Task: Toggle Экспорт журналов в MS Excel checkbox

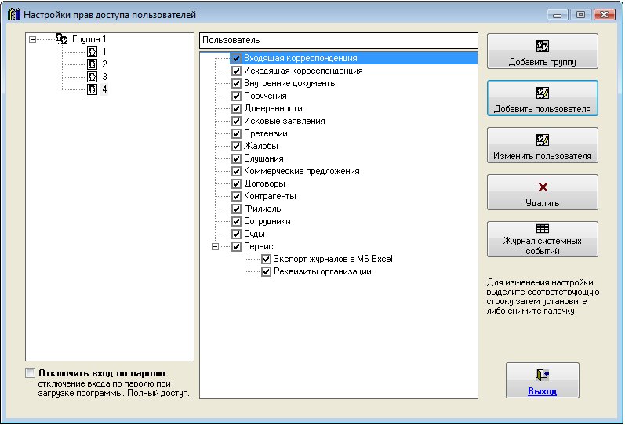Action: 266,259
